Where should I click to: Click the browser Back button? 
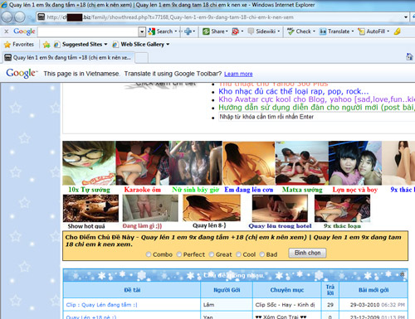pos(7,17)
